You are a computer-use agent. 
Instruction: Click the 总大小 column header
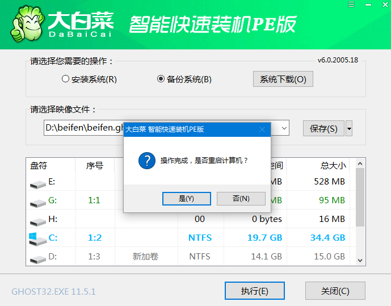(333, 165)
